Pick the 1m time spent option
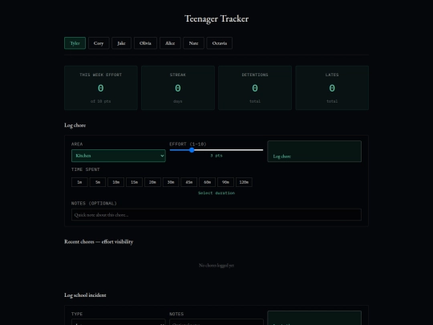The height and width of the screenshot is (325, 433). (79, 182)
